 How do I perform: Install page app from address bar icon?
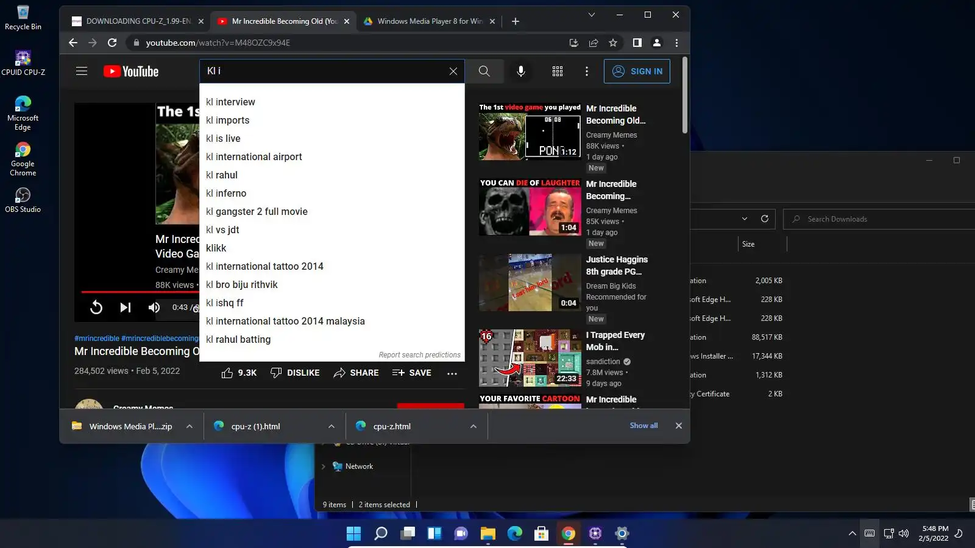pyautogui.click(x=574, y=43)
